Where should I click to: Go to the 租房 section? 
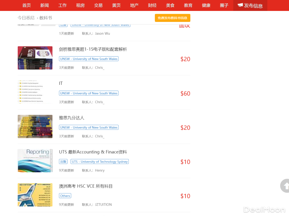81,5
